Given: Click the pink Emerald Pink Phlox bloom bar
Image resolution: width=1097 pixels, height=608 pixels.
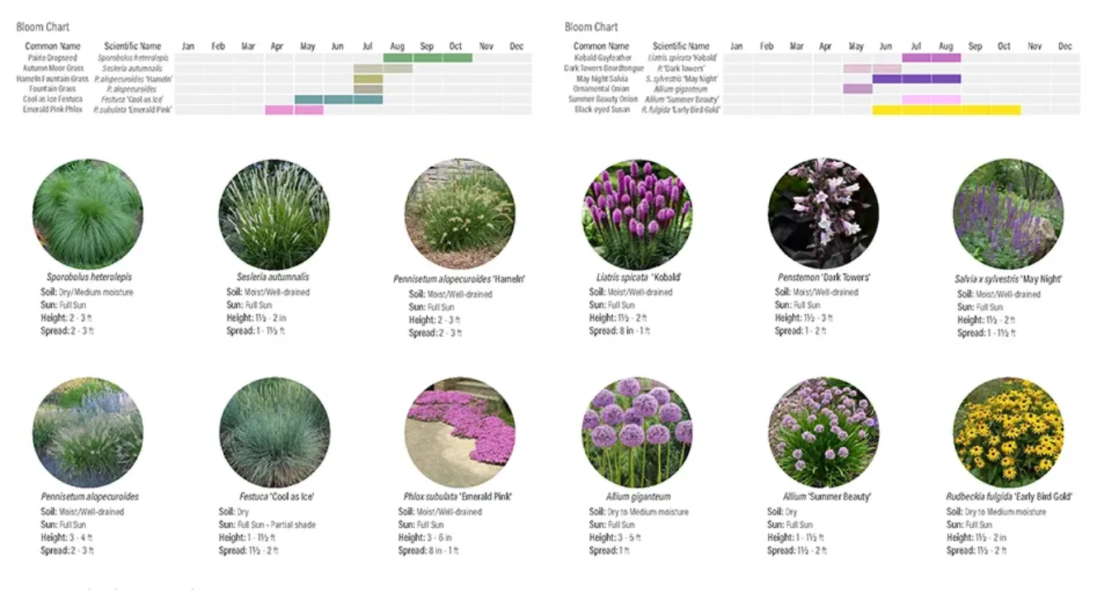Looking at the screenshot, I should [x=294, y=110].
